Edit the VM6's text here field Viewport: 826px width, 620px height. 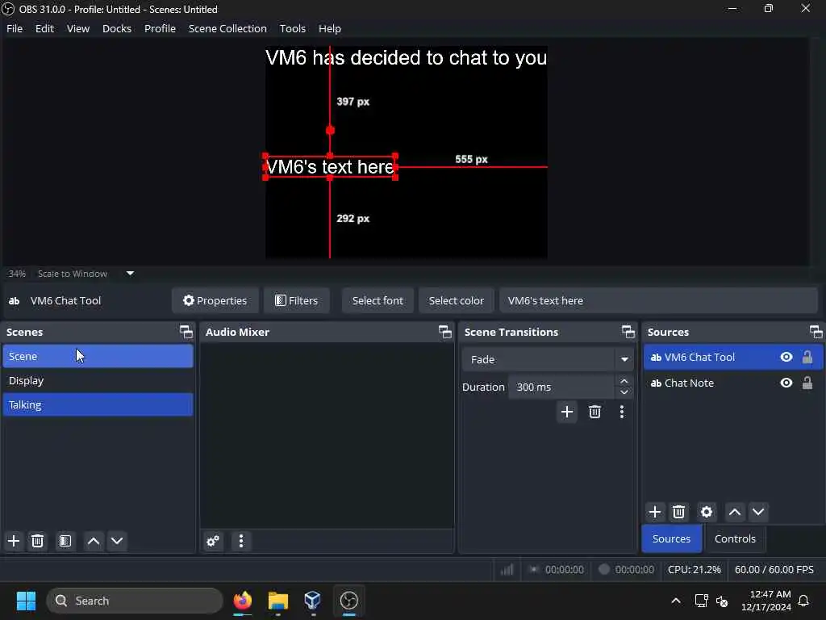coord(658,300)
